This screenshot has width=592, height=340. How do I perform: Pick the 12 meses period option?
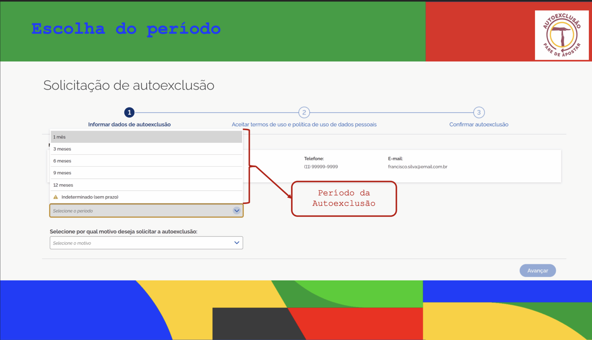[146, 185]
